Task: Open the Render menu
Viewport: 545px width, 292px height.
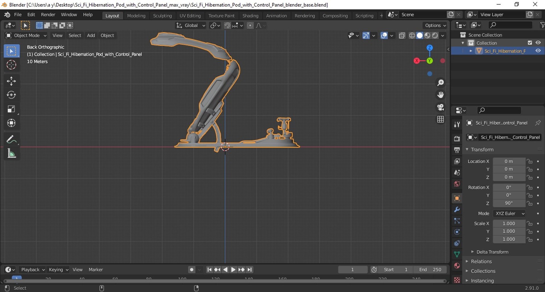Action: [x=48, y=15]
